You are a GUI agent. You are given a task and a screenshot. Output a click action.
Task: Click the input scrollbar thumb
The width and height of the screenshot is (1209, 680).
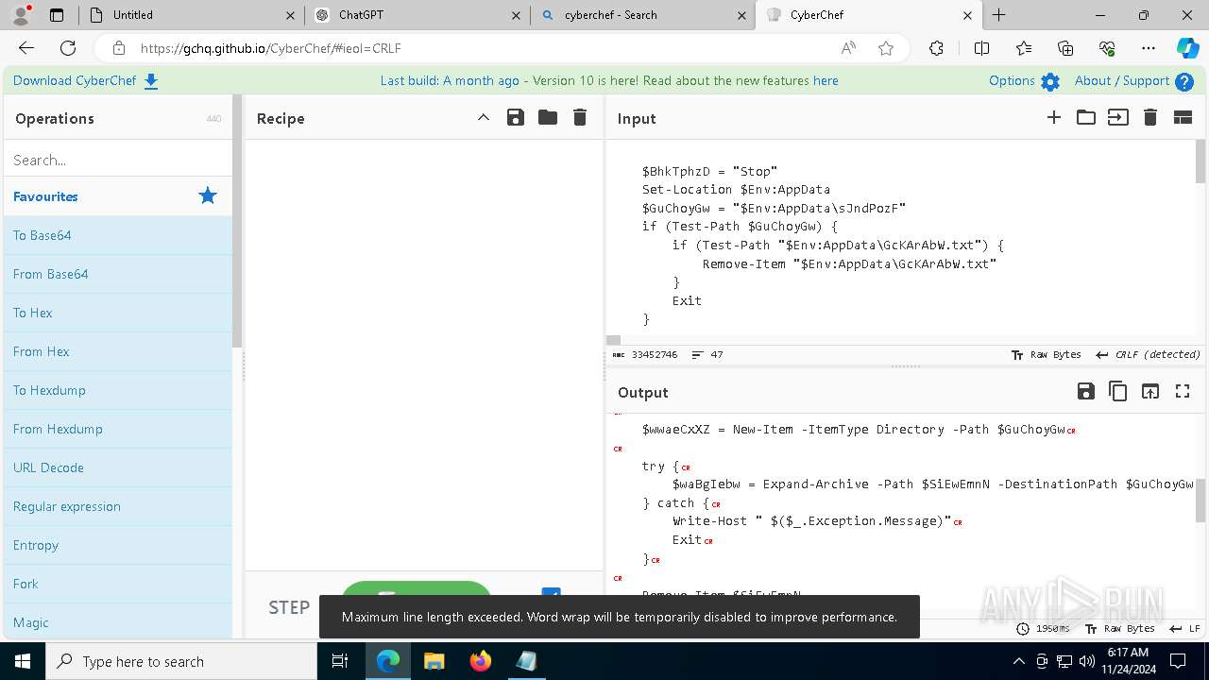pyautogui.click(x=1200, y=161)
